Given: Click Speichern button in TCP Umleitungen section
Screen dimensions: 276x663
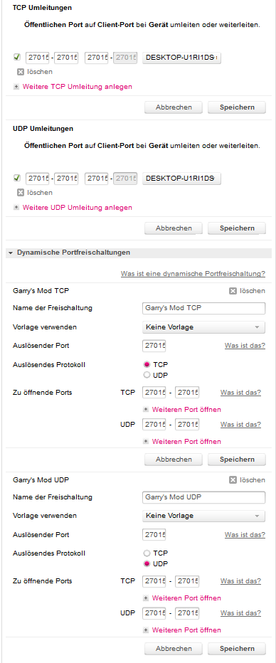Looking at the screenshot, I should click(237, 107).
